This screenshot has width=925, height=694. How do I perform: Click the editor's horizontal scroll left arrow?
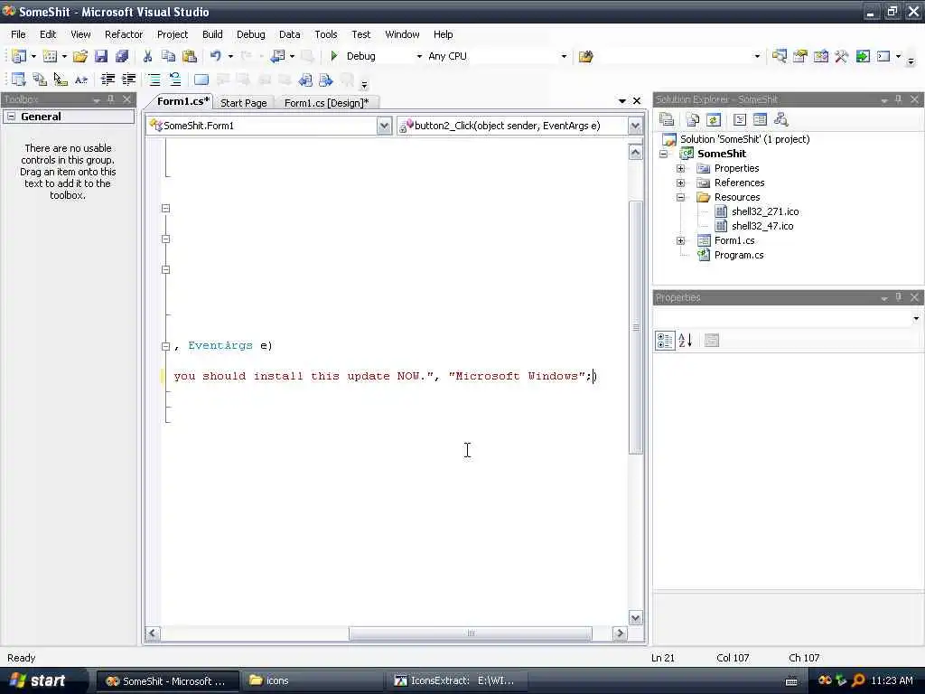point(153,633)
